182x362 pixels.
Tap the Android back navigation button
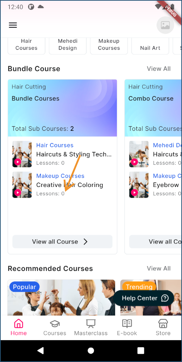click(x=41, y=351)
